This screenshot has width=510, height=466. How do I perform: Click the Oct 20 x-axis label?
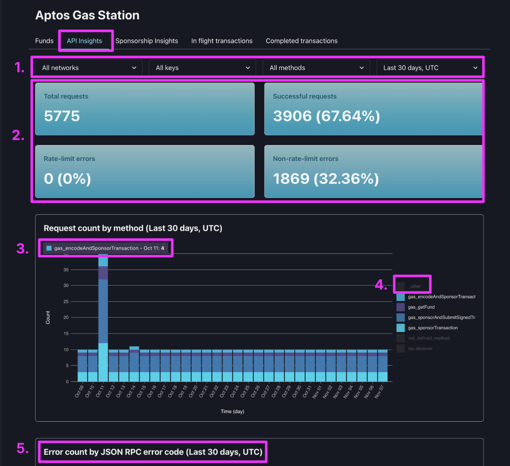pyautogui.click(x=193, y=391)
